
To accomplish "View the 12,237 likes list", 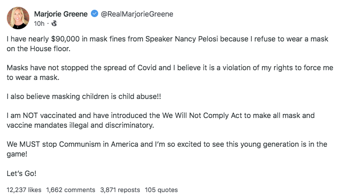I will (x=23, y=190).
